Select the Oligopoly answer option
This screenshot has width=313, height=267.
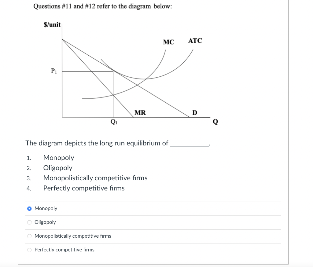[x=29, y=222]
